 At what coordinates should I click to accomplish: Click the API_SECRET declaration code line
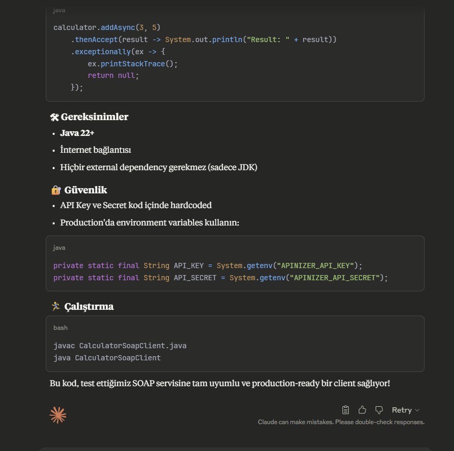click(220, 278)
